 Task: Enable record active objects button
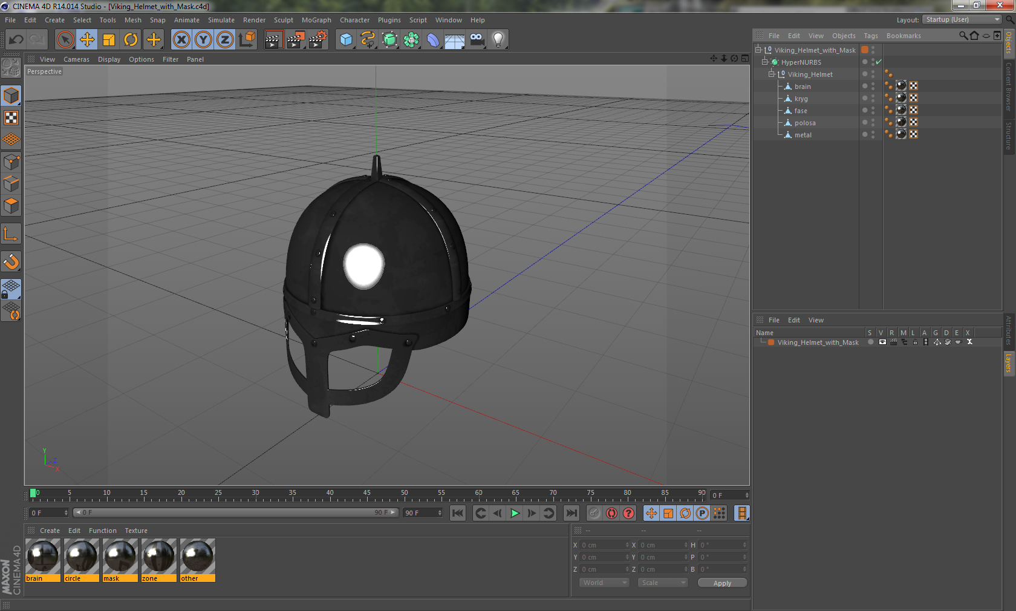click(595, 513)
